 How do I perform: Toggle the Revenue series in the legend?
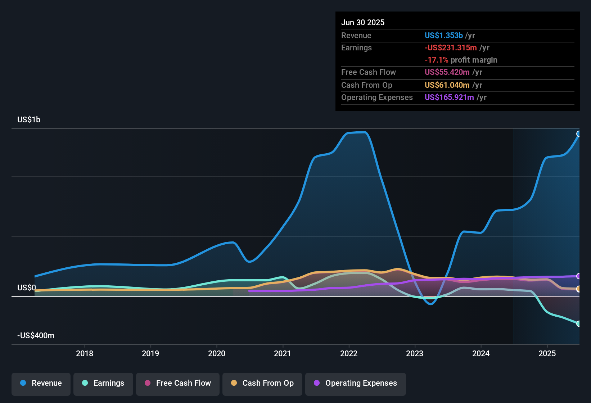(x=41, y=383)
